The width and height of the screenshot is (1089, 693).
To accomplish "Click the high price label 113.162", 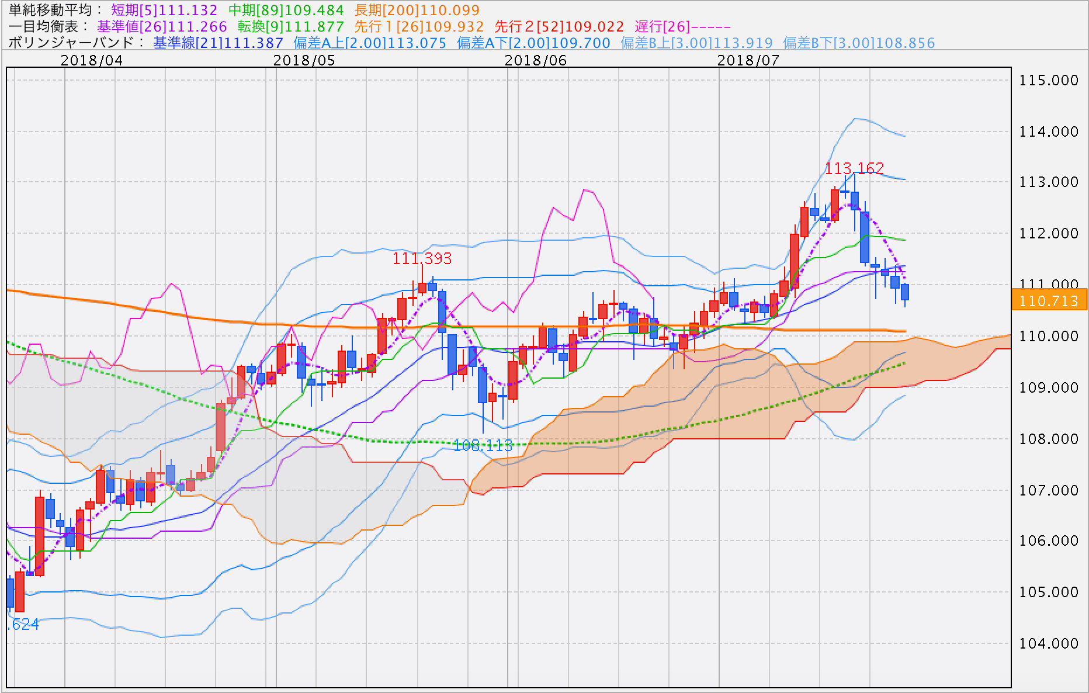I will coord(854,168).
